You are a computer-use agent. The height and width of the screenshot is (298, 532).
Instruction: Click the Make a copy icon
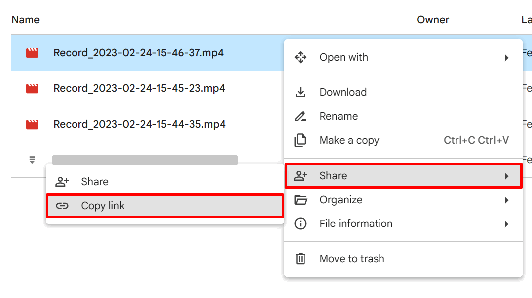pyautogui.click(x=301, y=140)
